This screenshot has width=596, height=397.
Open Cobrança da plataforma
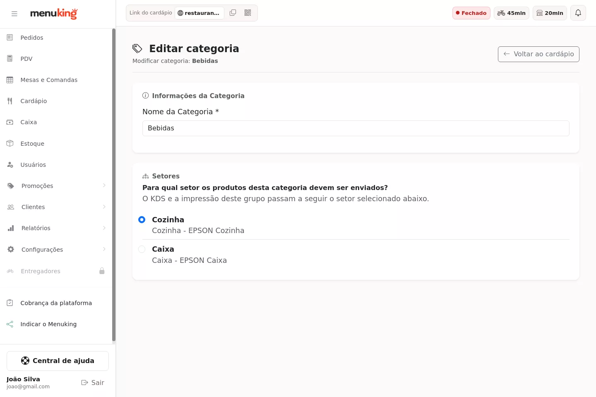56,303
